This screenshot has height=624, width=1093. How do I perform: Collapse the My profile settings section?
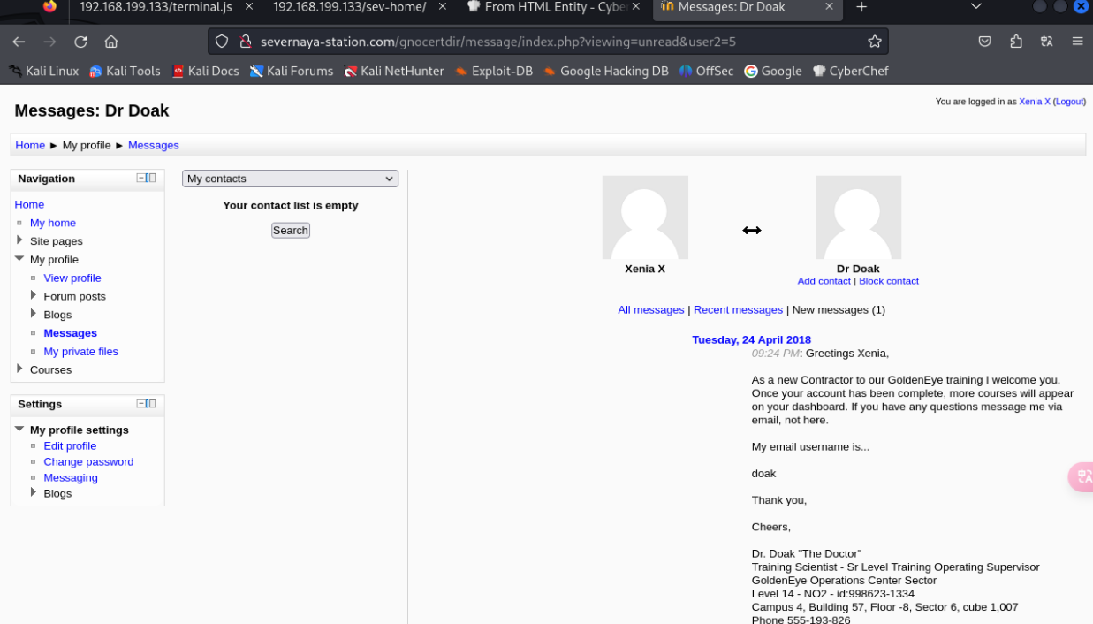click(19, 430)
